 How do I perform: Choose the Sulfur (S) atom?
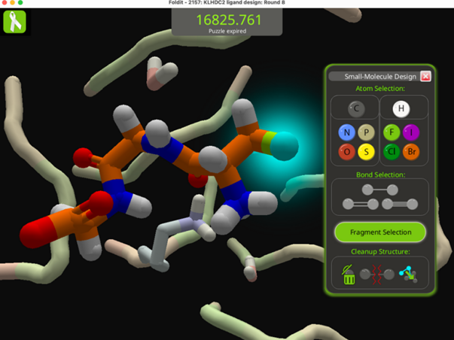coord(367,153)
